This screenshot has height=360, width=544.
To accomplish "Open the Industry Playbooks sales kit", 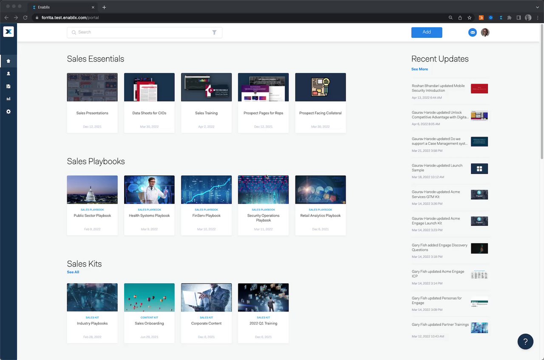I will (x=92, y=313).
